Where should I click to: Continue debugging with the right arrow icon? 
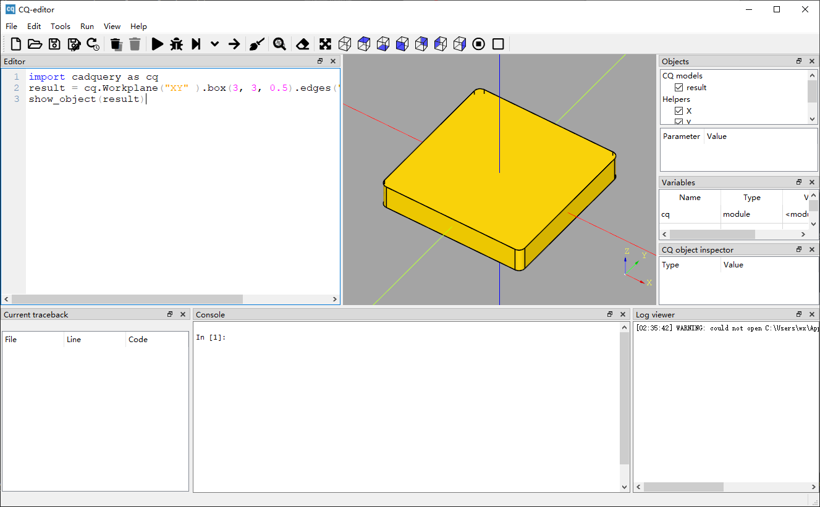point(234,44)
